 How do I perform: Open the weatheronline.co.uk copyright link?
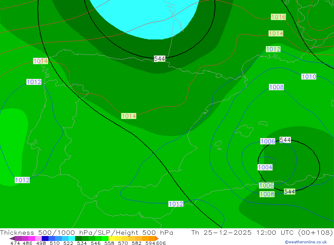[x=306, y=242]
